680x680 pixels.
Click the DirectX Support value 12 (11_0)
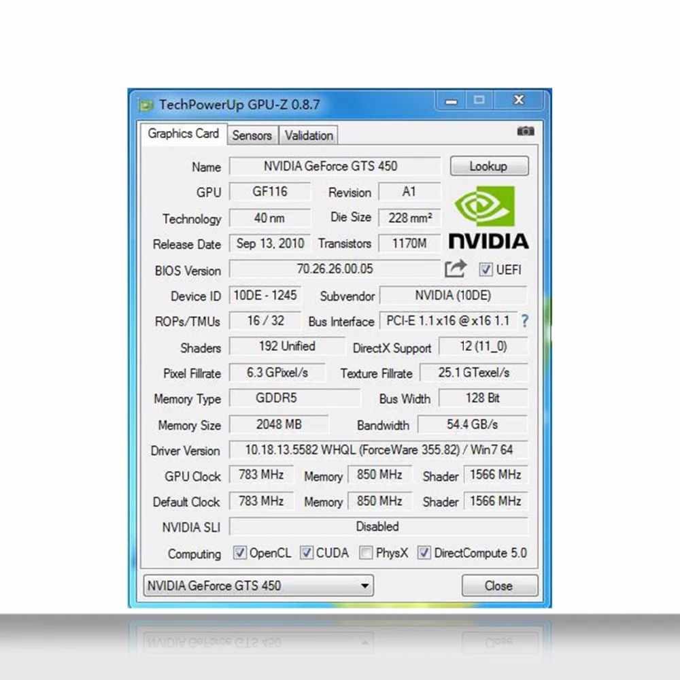[483, 346]
